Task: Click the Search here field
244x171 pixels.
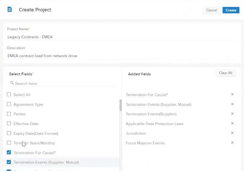Action: tap(62, 84)
